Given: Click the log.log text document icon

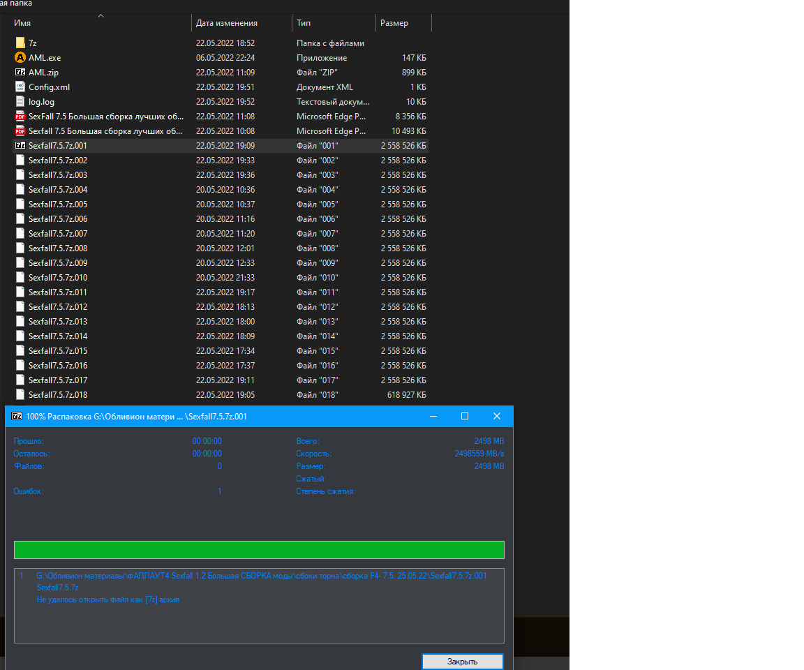Looking at the screenshot, I should coord(20,102).
